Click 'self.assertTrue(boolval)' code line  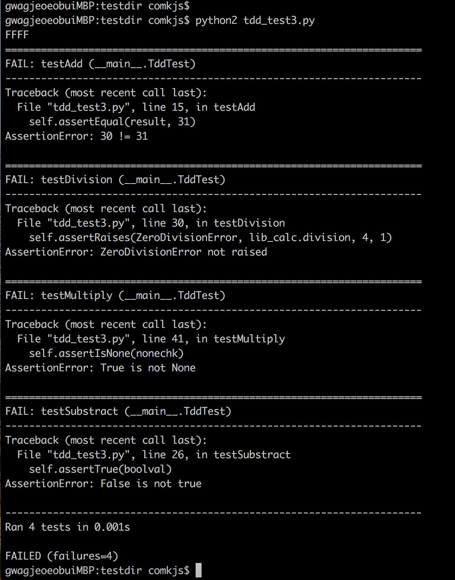click(100, 469)
